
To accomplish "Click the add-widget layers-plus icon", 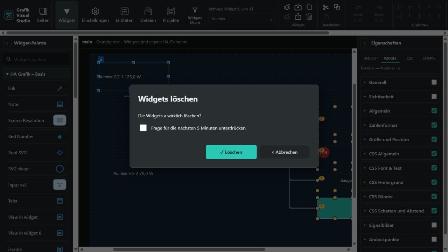I will [287, 7].
